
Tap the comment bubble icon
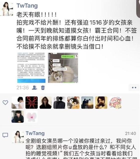[5, 135]
